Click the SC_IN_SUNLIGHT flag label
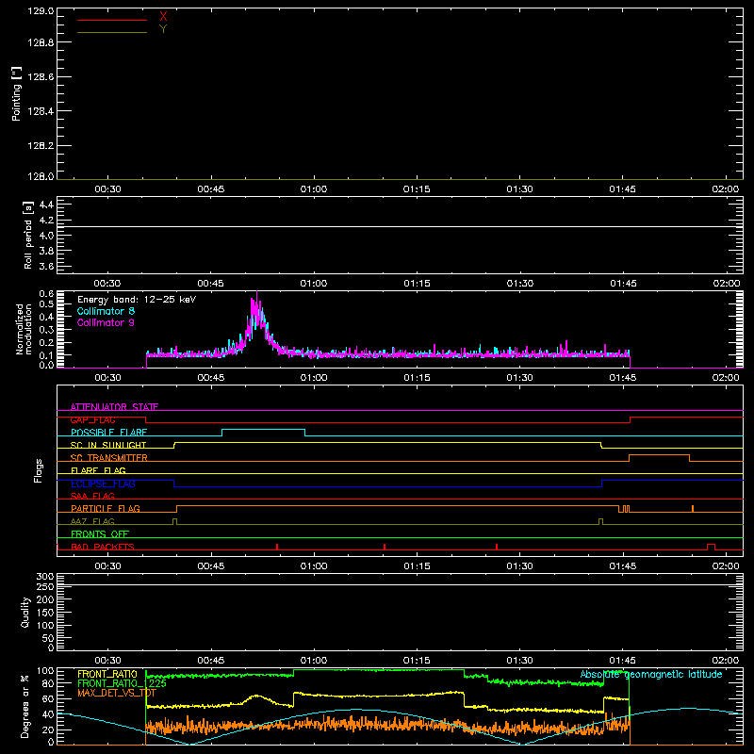 (108, 445)
